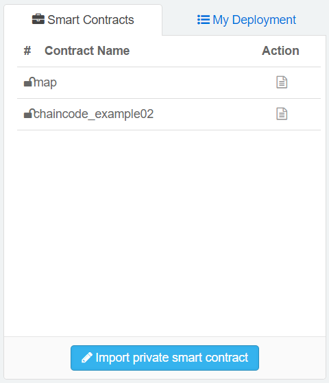The height and width of the screenshot is (383, 329).
Task: Click the Import private smart contract button
Action: click(x=164, y=358)
